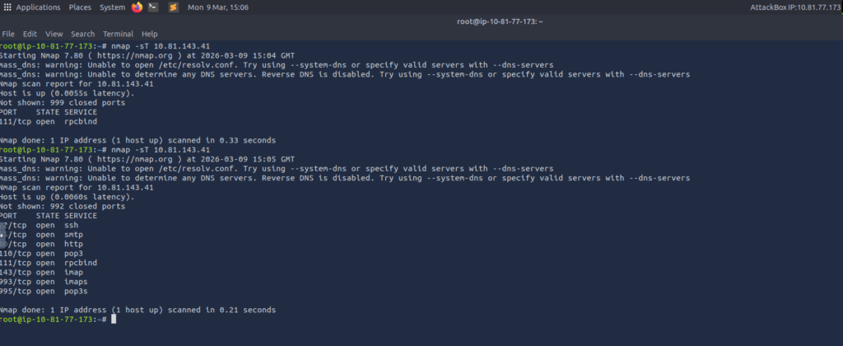This screenshot has width=843, height=346.
Task: Expand the side panel arrow handle at left edge
Action: 3,235
